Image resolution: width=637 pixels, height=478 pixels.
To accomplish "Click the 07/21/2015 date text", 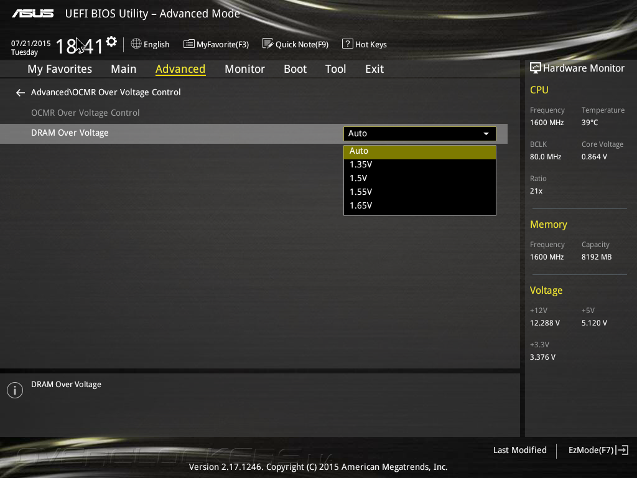I will coord(31,43).
